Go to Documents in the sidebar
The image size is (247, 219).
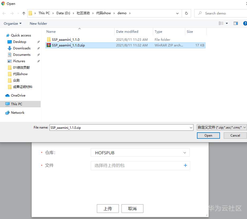[x=22, y=55]
